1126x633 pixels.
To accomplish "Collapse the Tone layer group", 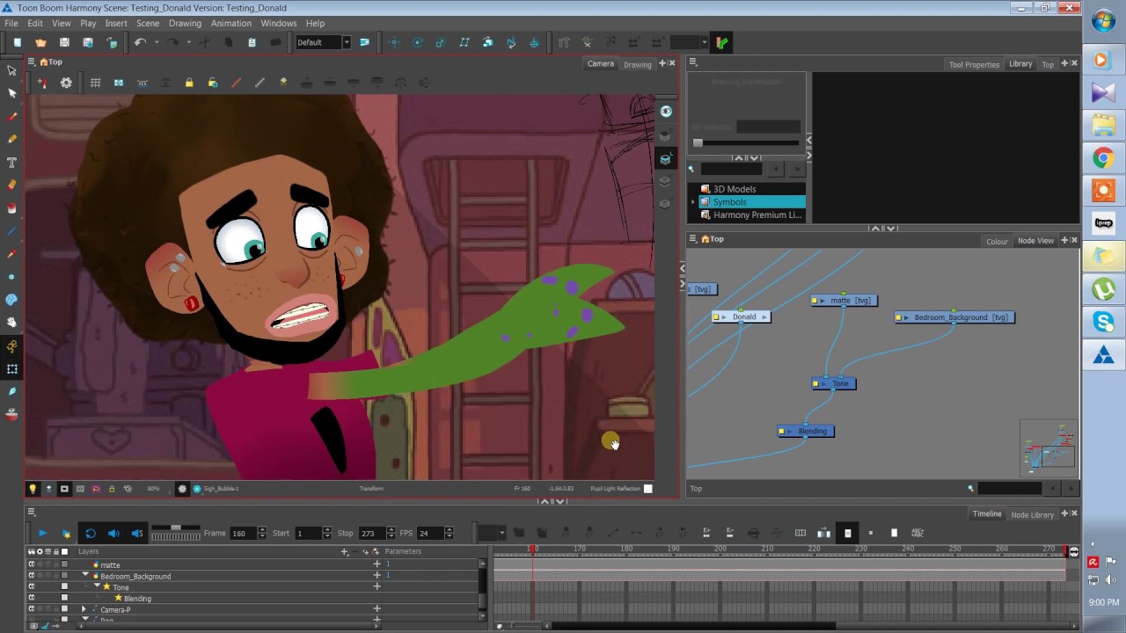I will click(97, 586).
